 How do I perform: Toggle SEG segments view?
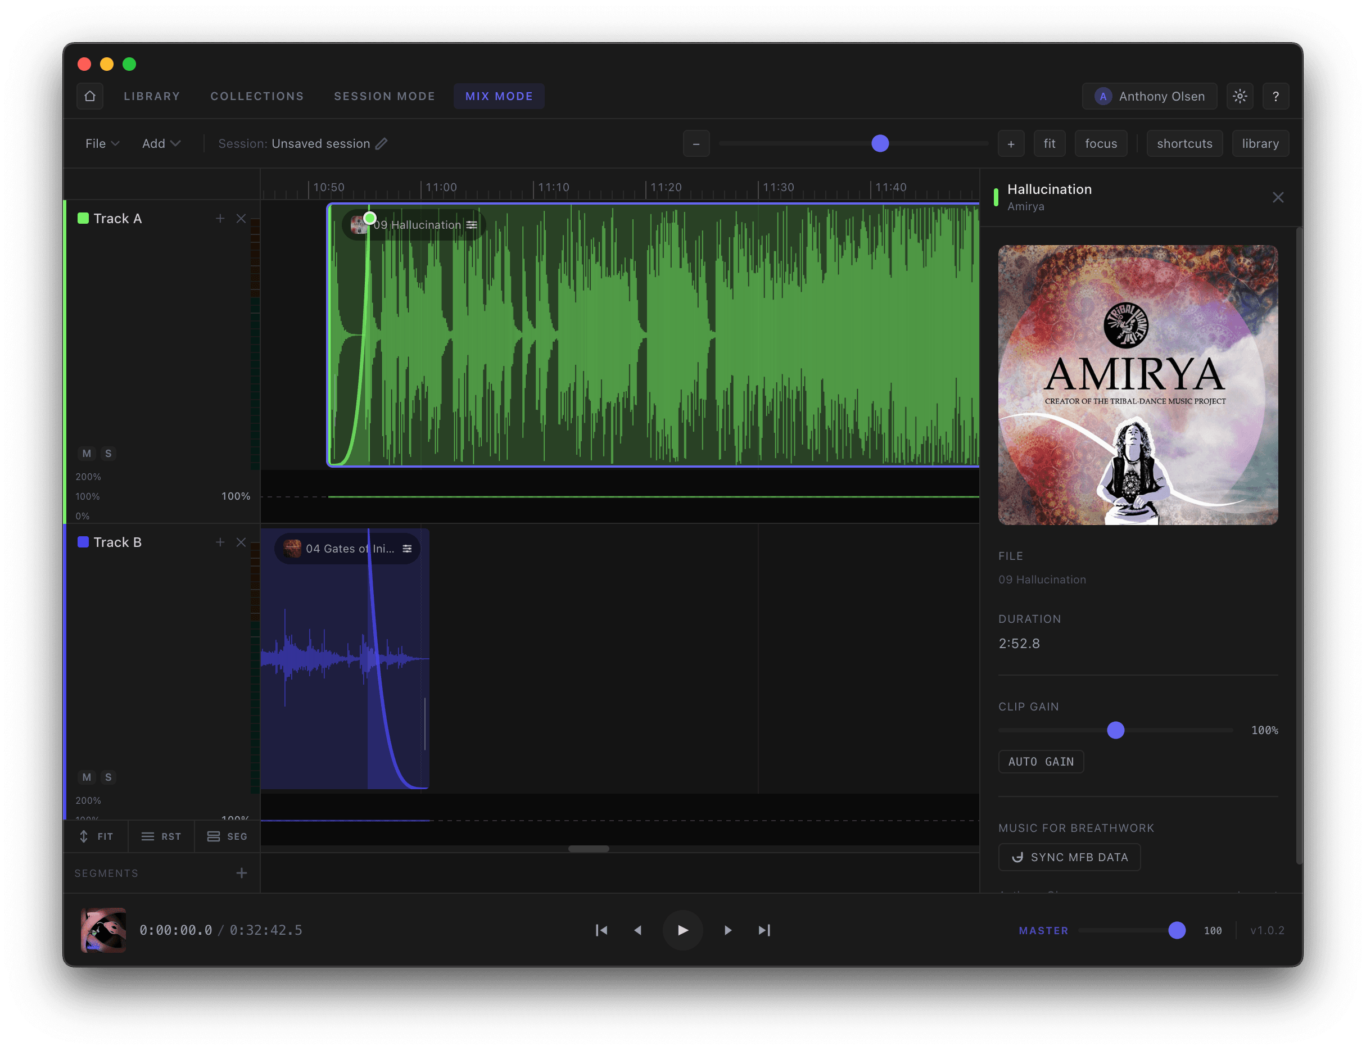227,836
